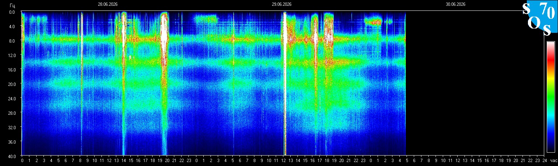This screenshot has width=558, height=166.
Task: Select the 20.0 frequency axis label
Action: (x=11, y=84)
